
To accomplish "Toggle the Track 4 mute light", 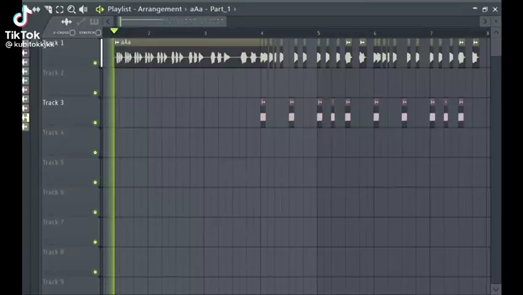I will tap(95, 152).
